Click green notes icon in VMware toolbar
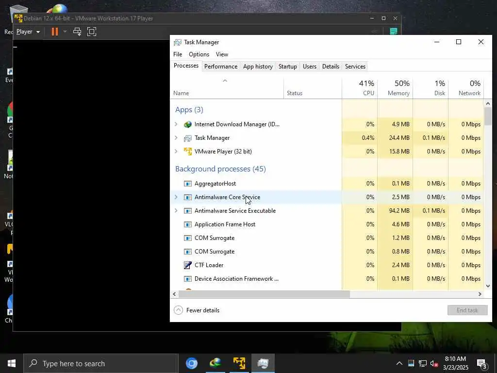This screenshot has height=373, width=497. (x=393, y=32)
